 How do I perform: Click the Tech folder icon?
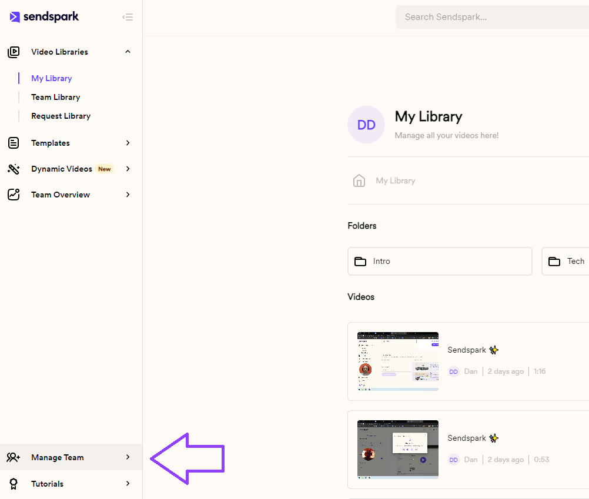(x=554, y=262)
